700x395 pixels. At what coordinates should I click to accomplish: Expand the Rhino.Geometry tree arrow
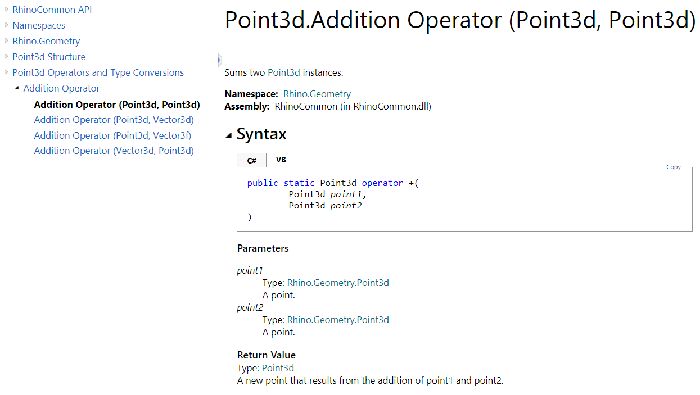pos(7,41)
